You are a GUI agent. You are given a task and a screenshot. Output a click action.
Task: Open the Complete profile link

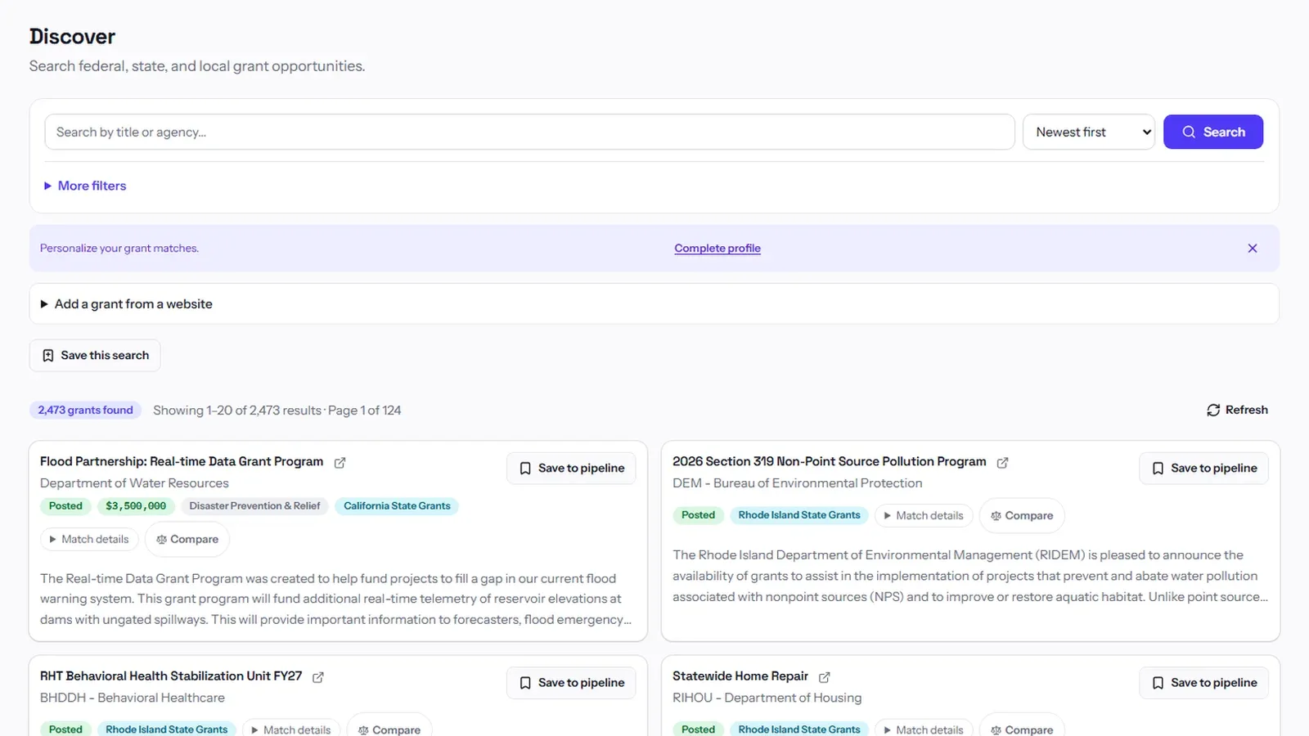click(717, 249)
